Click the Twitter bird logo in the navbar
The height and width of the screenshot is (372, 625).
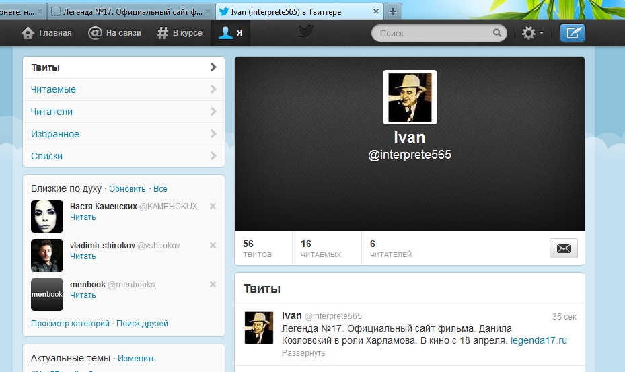(x=307, y=32)
